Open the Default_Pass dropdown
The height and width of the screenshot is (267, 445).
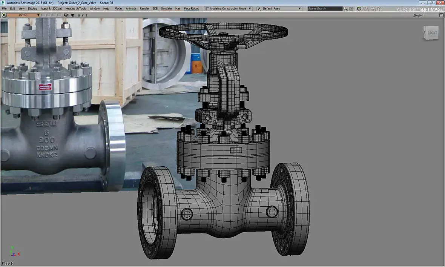pos(279,9)
